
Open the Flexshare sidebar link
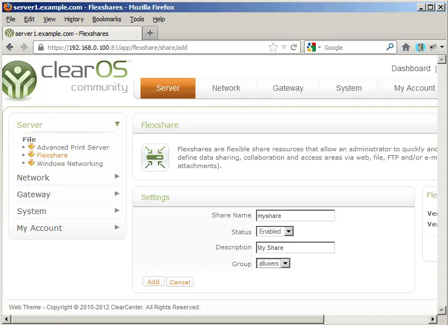(52, 155)
